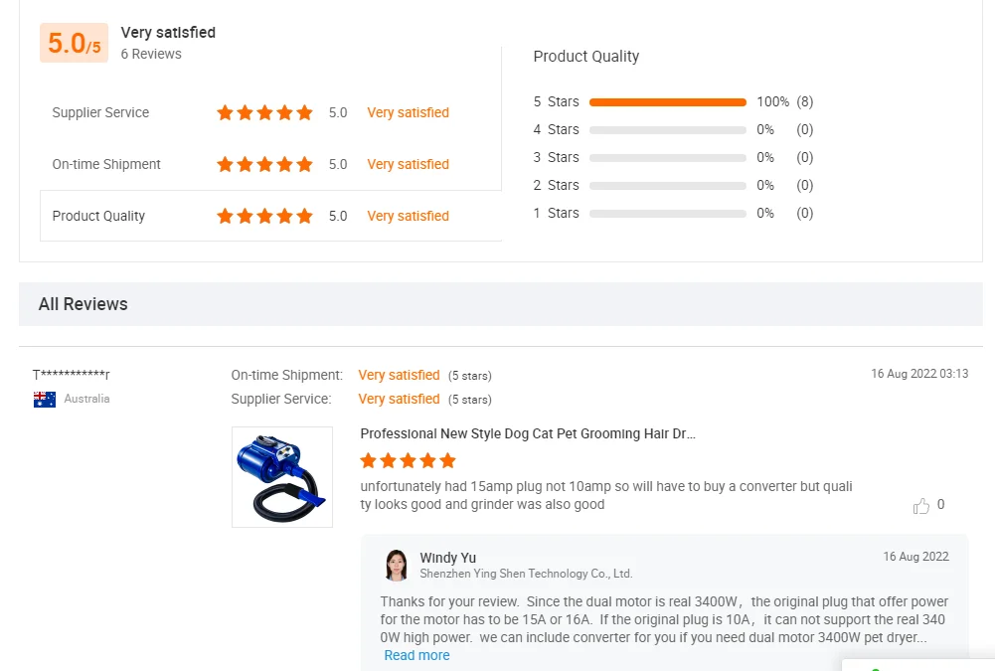
Task: Open the pet dryer product thumbnail
Action: pos(282,477)
